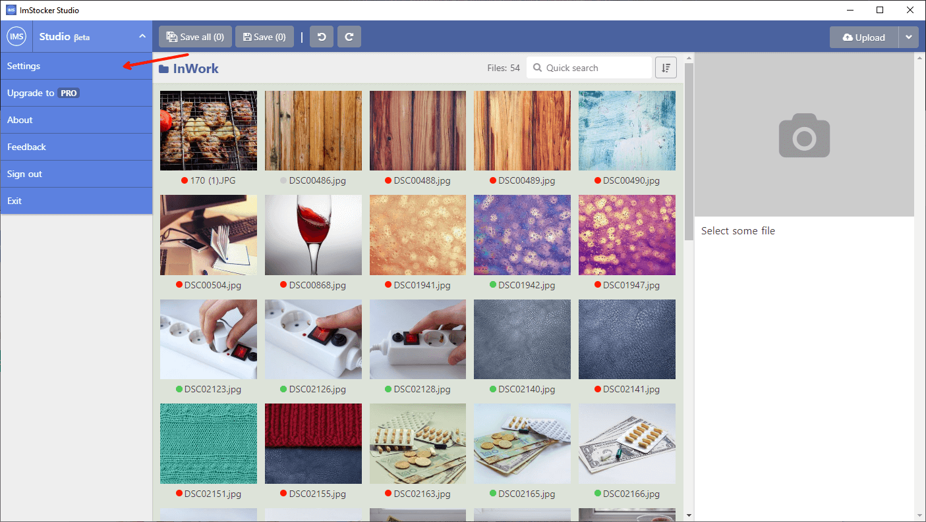Select the grilled meat thumbnail 170 (1).JPG
Viewport: 926px width, 522px height.
pyautogui.click(x=208, y=131)
